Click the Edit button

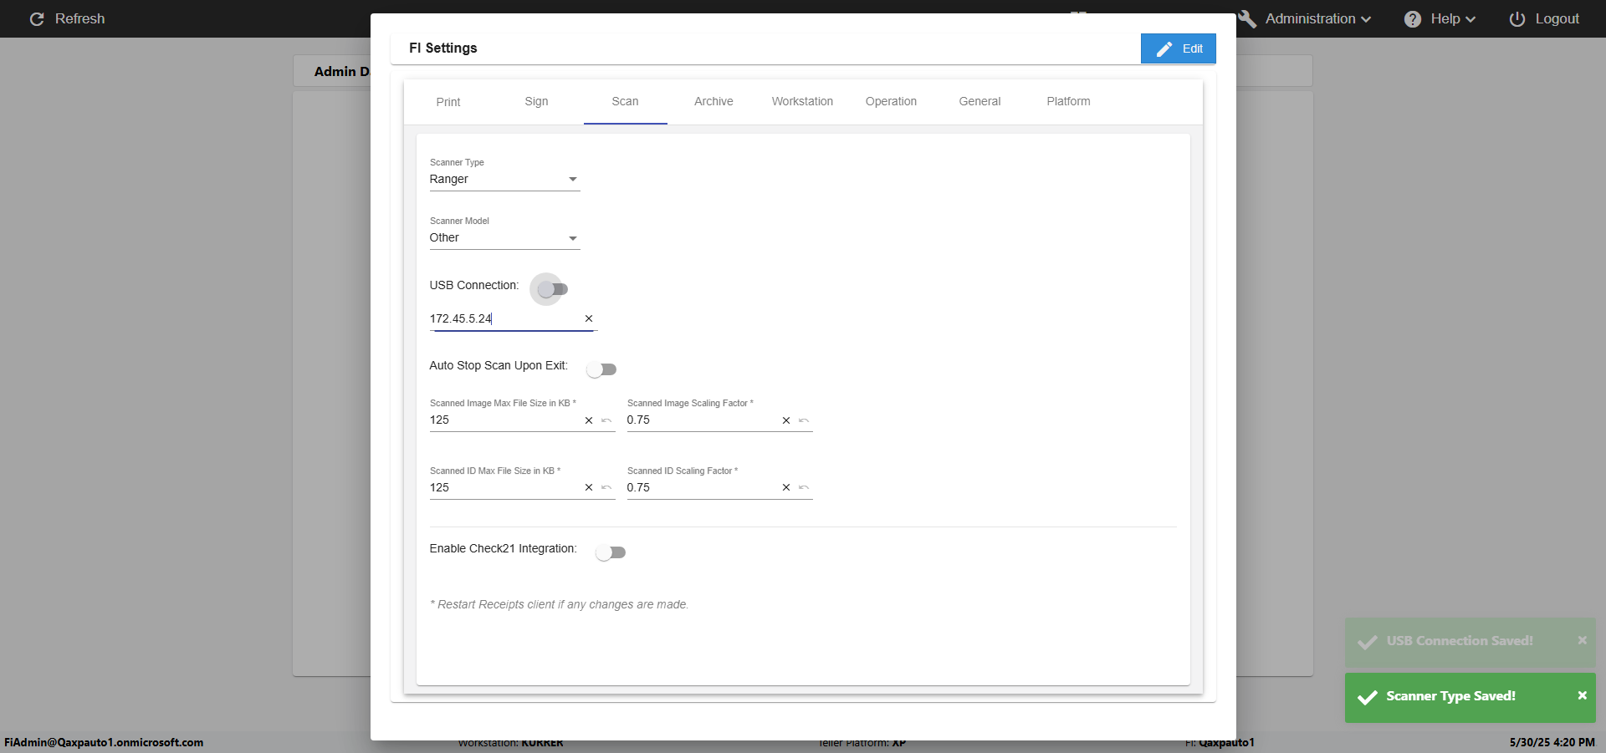(1178, 48)
